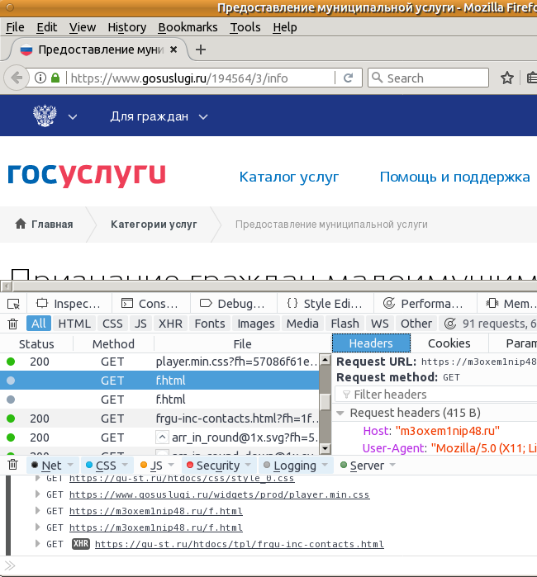537x577 pixels.
Task: Expand the frgu-inc-contacts.html console XHR entry
Action: click(37, 543)
